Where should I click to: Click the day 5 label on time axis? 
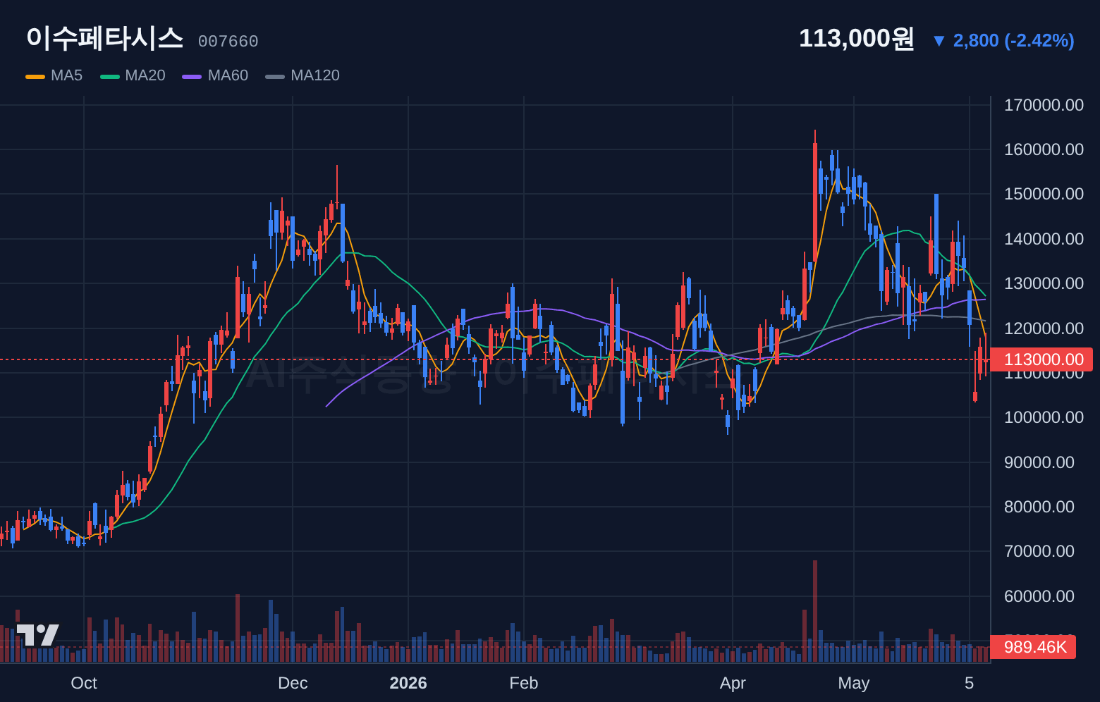(x=970, y=683)
